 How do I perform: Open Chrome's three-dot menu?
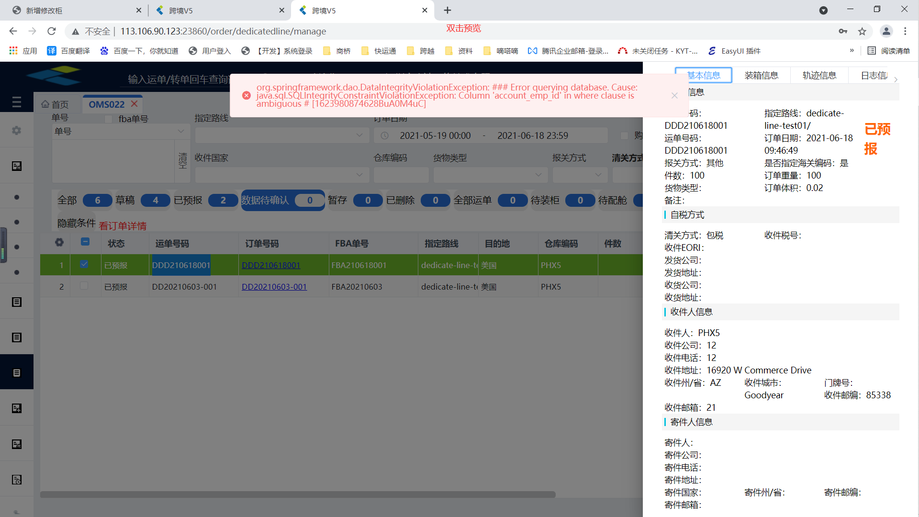[x=905, y=31]
